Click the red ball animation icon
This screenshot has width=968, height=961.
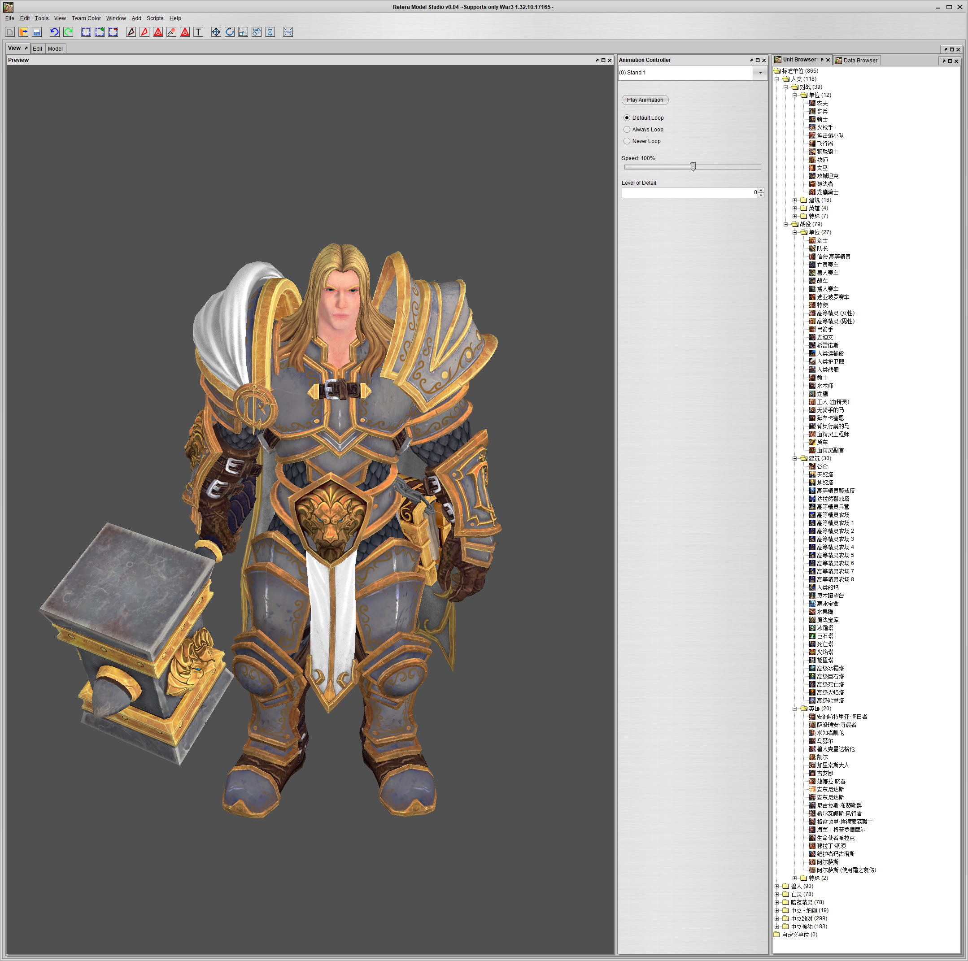171,32
